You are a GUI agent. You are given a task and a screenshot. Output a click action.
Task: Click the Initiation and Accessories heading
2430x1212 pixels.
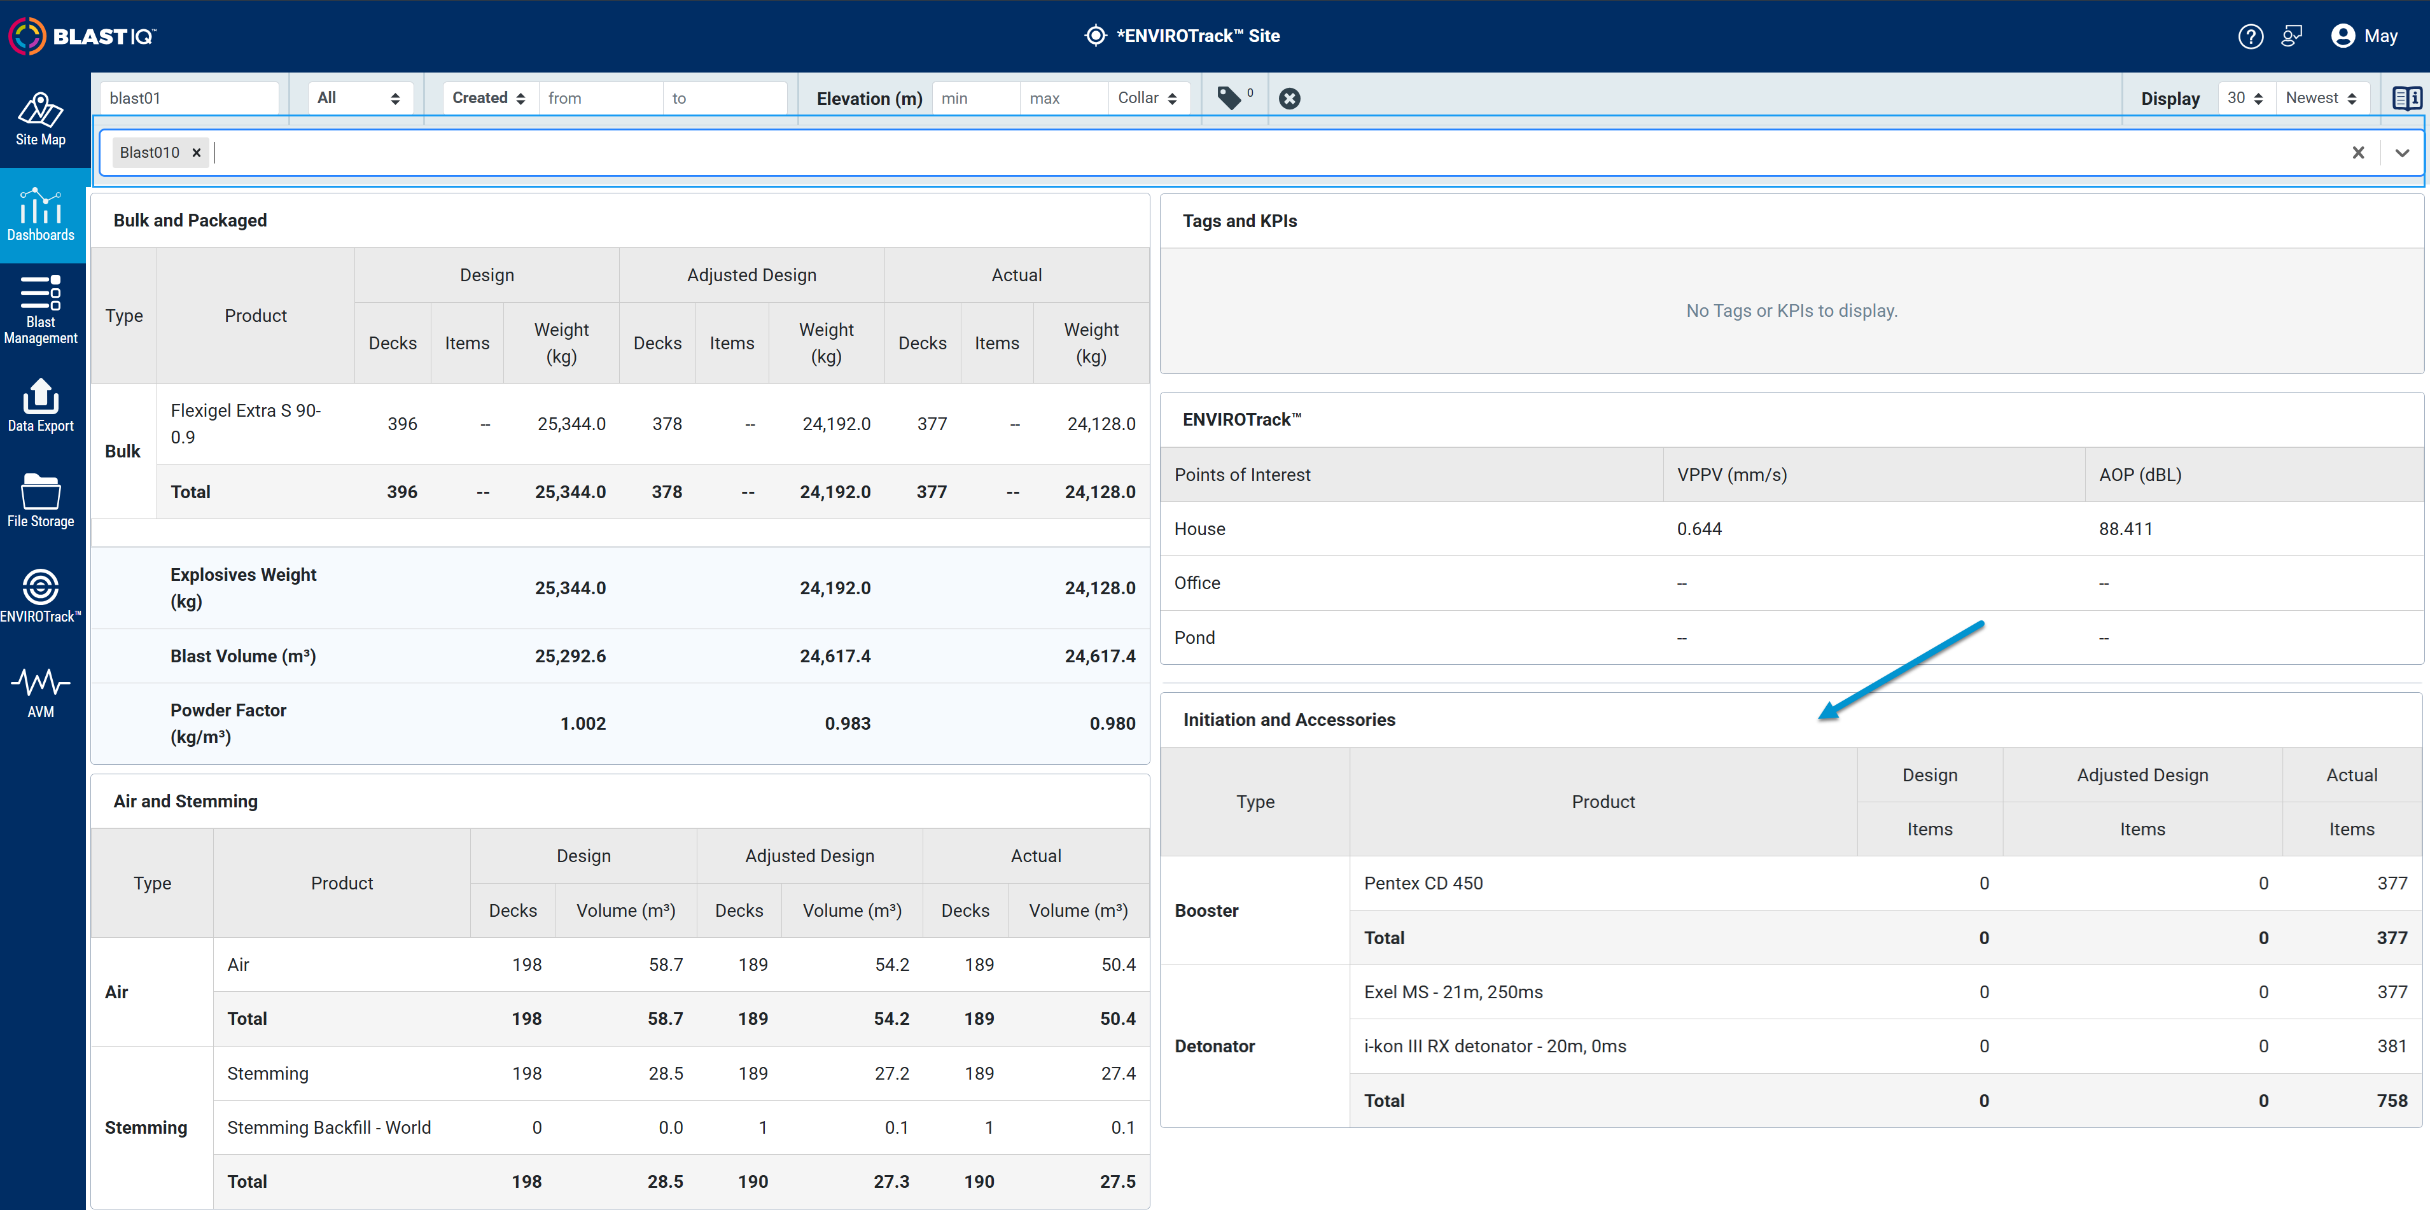(1288, 720)
